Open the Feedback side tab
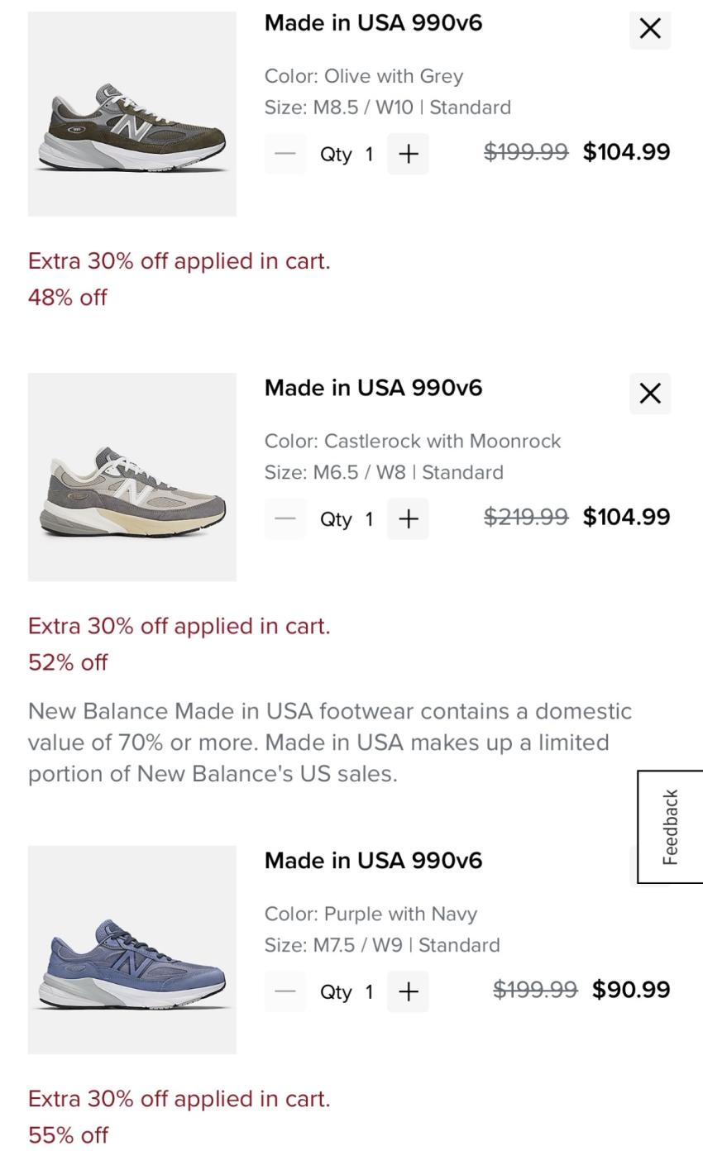This screenshot has height=1170, width=703. point(670,827)
